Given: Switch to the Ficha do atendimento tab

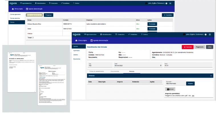Looking at the screenshot, I should [96, 71].
